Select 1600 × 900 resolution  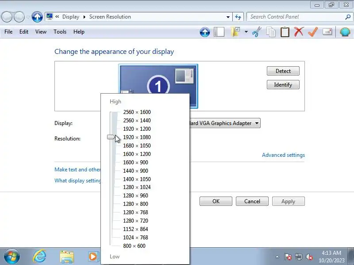pos(135,162)
